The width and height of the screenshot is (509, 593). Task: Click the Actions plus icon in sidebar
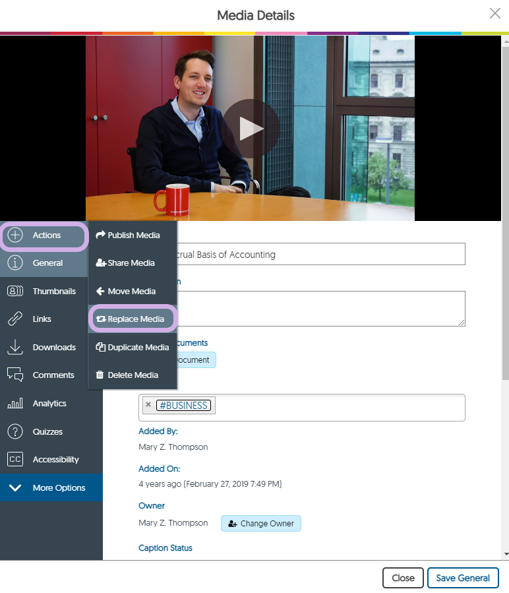click(15, 235)
